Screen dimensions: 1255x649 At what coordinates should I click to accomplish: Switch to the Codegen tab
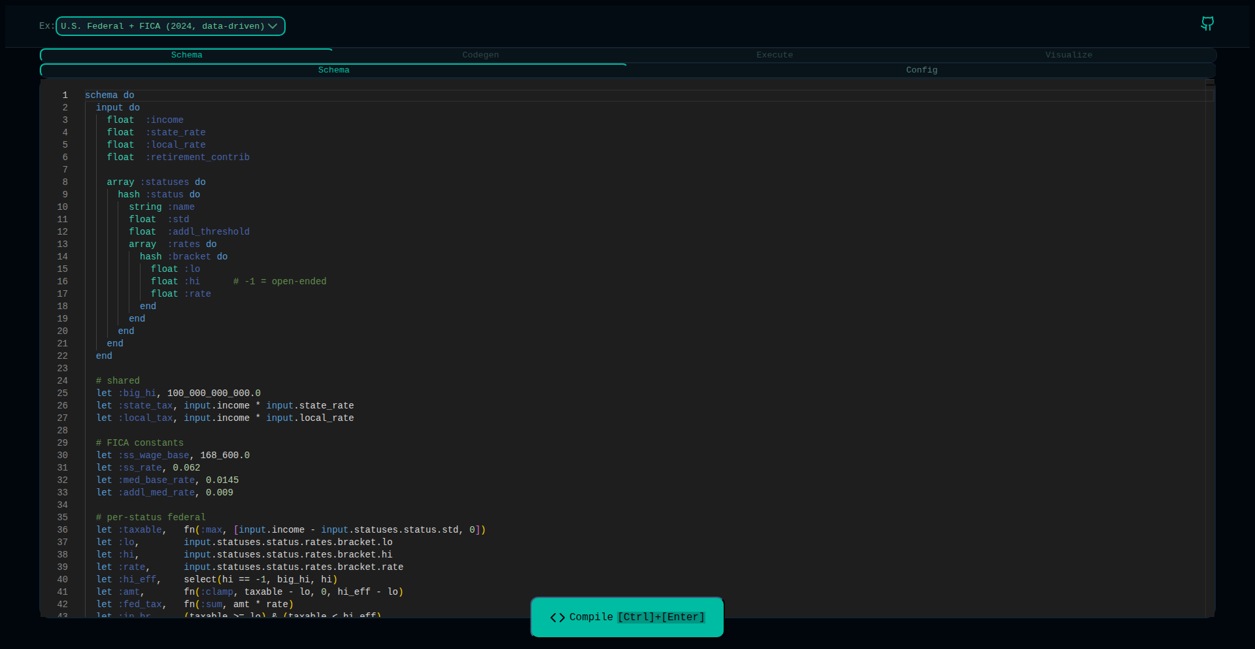480,55
